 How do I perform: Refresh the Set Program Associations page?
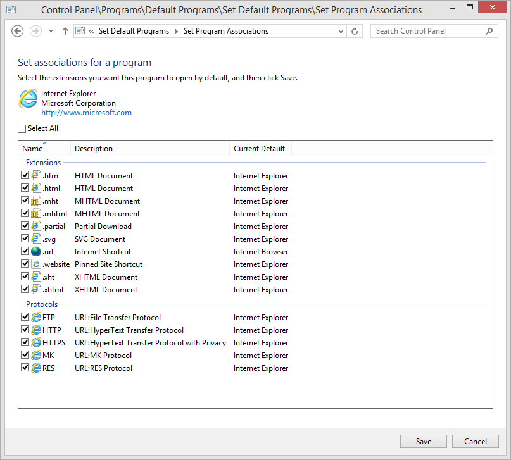click(x=355, y=31)
